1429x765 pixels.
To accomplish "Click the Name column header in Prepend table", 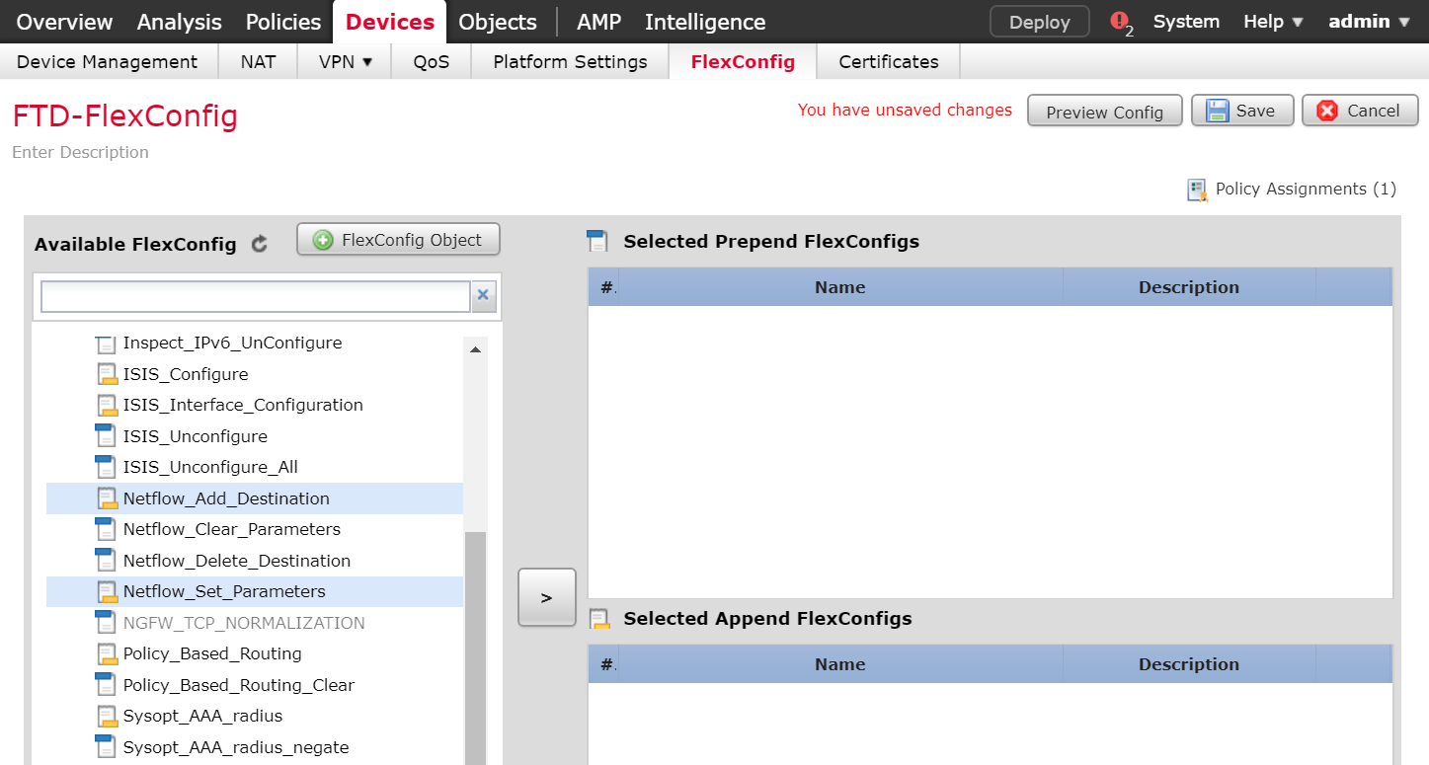I will pyautogui.click(x=840, y=287).
